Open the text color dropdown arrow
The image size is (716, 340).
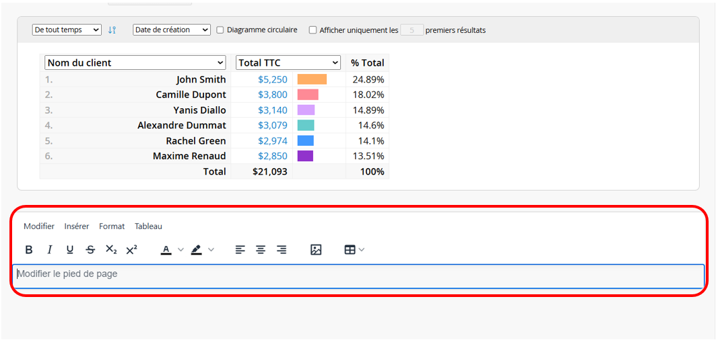181,250
